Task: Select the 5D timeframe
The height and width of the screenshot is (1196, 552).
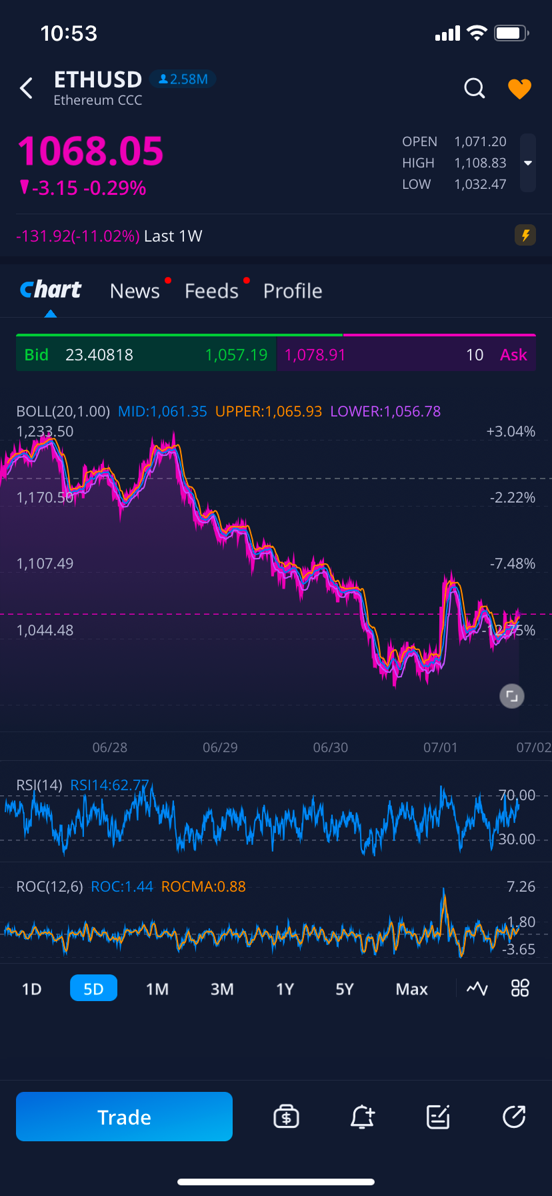Action: pyautogui.click(x=93, y=988)
